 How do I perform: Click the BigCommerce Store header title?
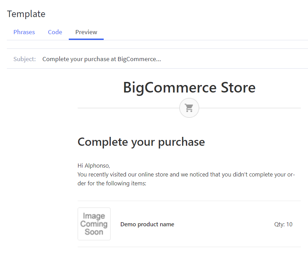(x=189, y=87)
